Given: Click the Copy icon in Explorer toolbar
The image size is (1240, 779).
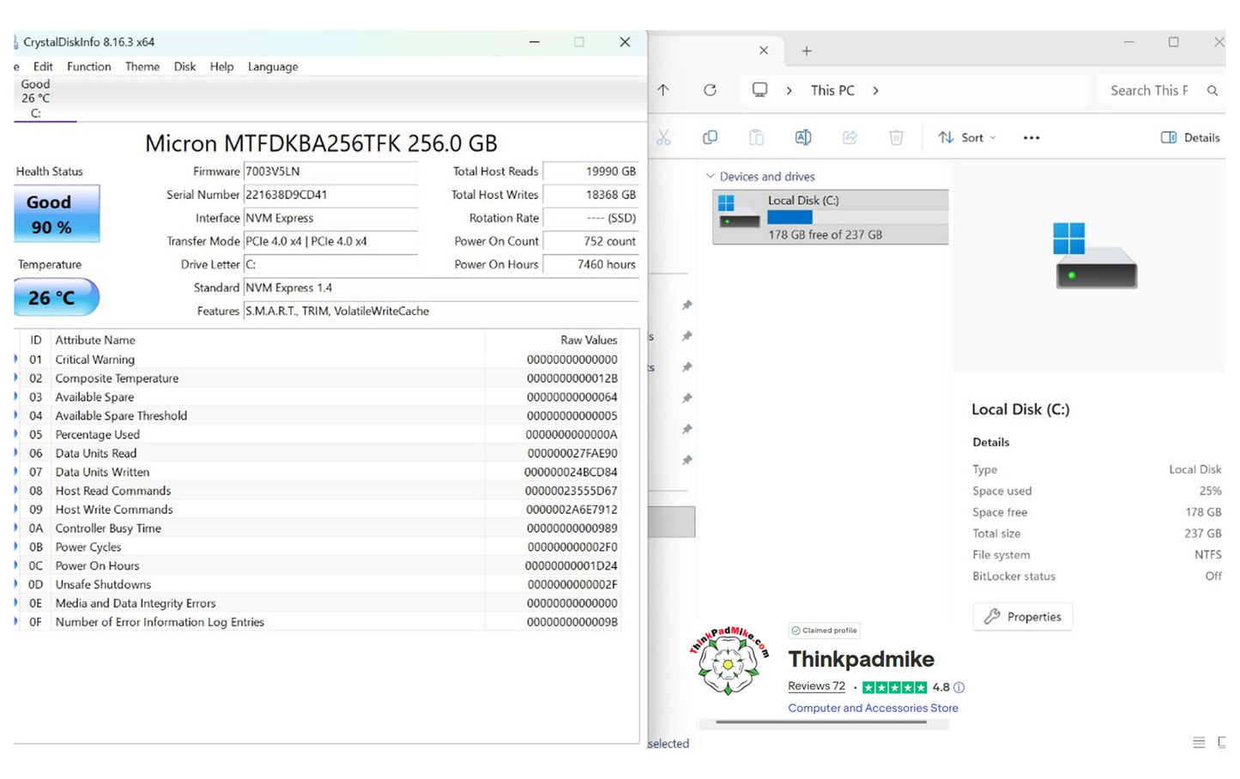Looking at the screenshot, I should [x=710, y=137].
